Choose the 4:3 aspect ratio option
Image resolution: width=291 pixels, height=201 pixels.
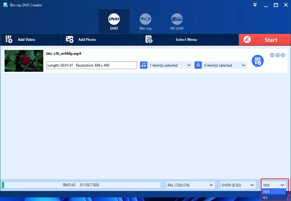click(273, 198)
